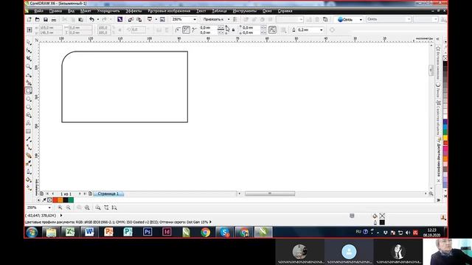
Task: Pick the yellow swatch in the right palette
Action: (445, 138)
